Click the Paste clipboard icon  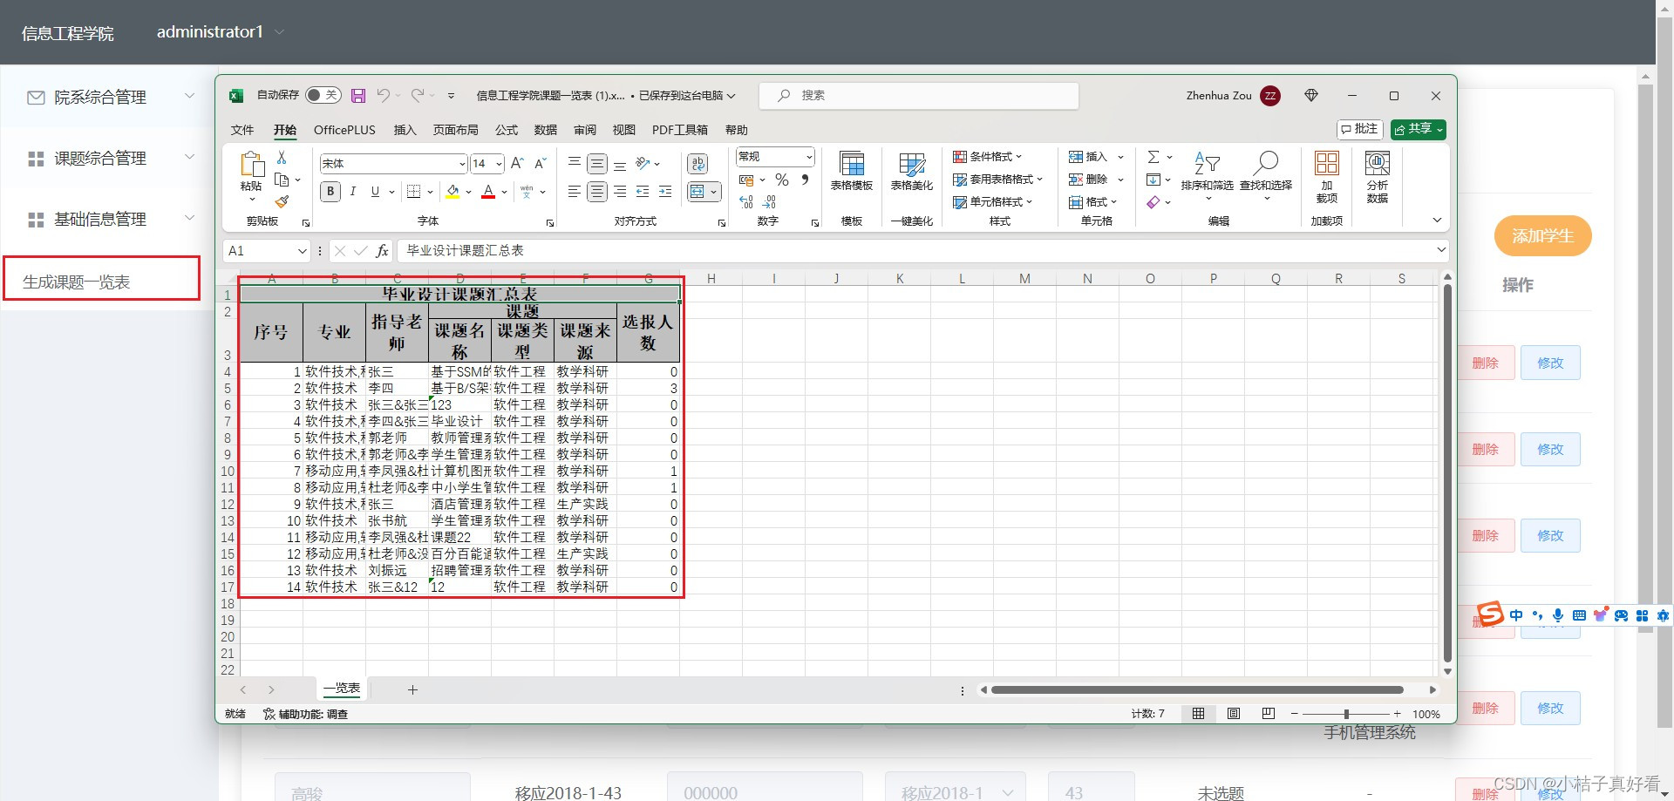pyautogui.click(x=251, y=164)
